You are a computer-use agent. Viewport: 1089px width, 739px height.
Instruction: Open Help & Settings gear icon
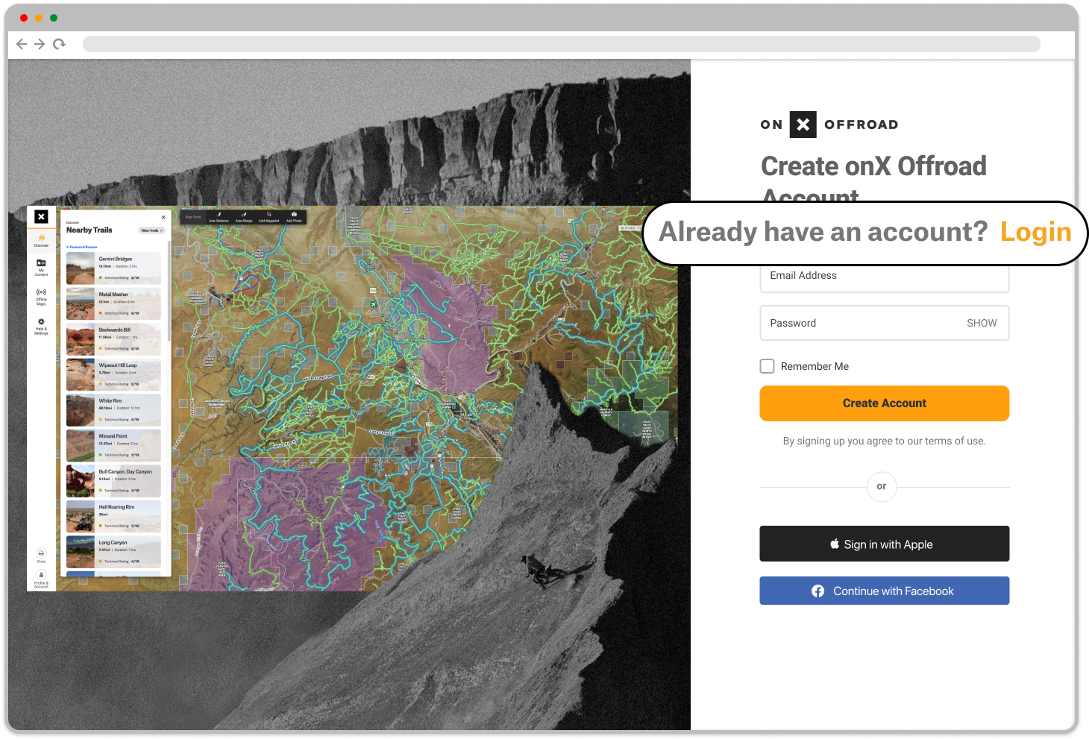click(x=41, y=324)
